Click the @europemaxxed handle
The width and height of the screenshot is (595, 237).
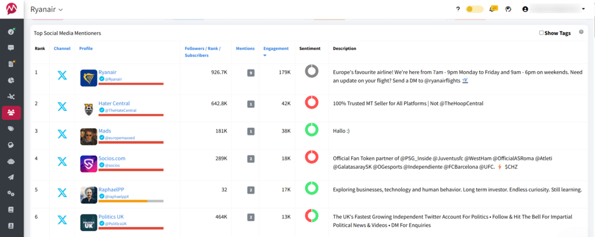point(120,138)
